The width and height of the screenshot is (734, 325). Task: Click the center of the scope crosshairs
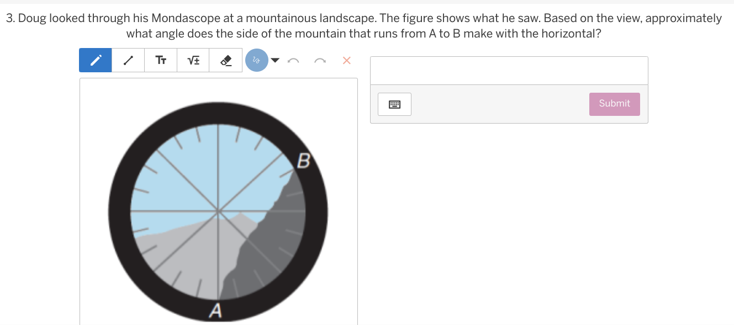(219, 211)
